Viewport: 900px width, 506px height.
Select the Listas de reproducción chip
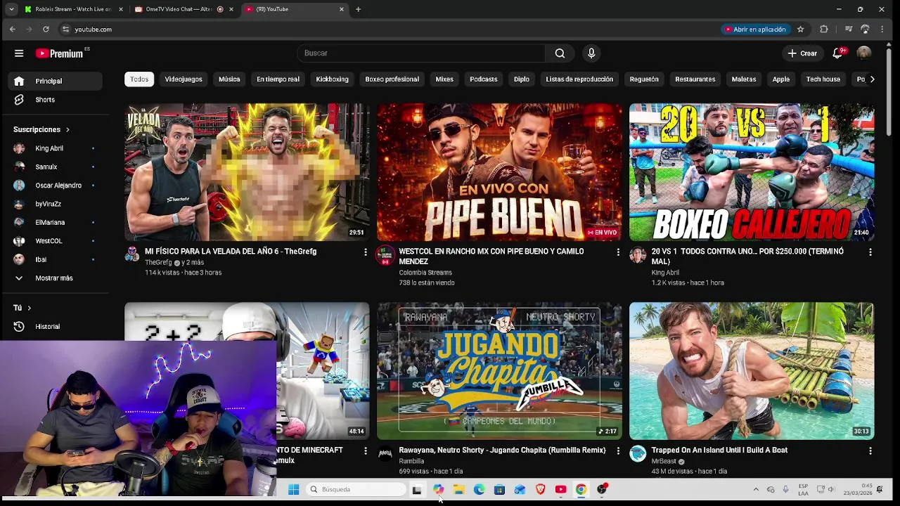point(579,79)
